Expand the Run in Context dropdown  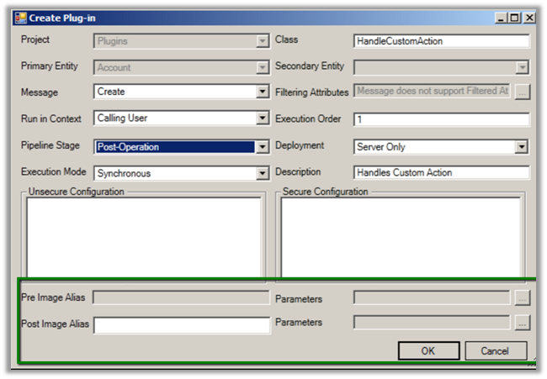pos(262,118)
